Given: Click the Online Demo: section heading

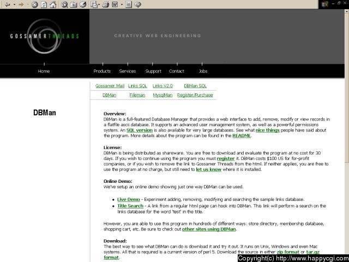Looking at the screenshot, I should pos(118,181).
